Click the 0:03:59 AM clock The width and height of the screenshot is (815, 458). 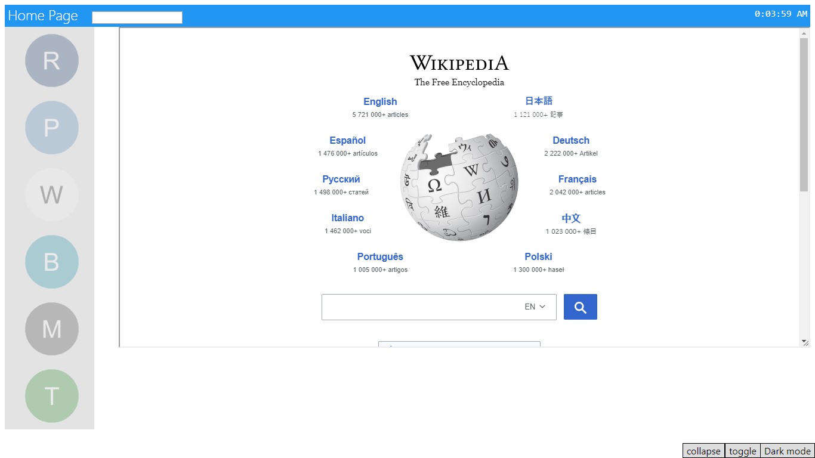point(781,14)
